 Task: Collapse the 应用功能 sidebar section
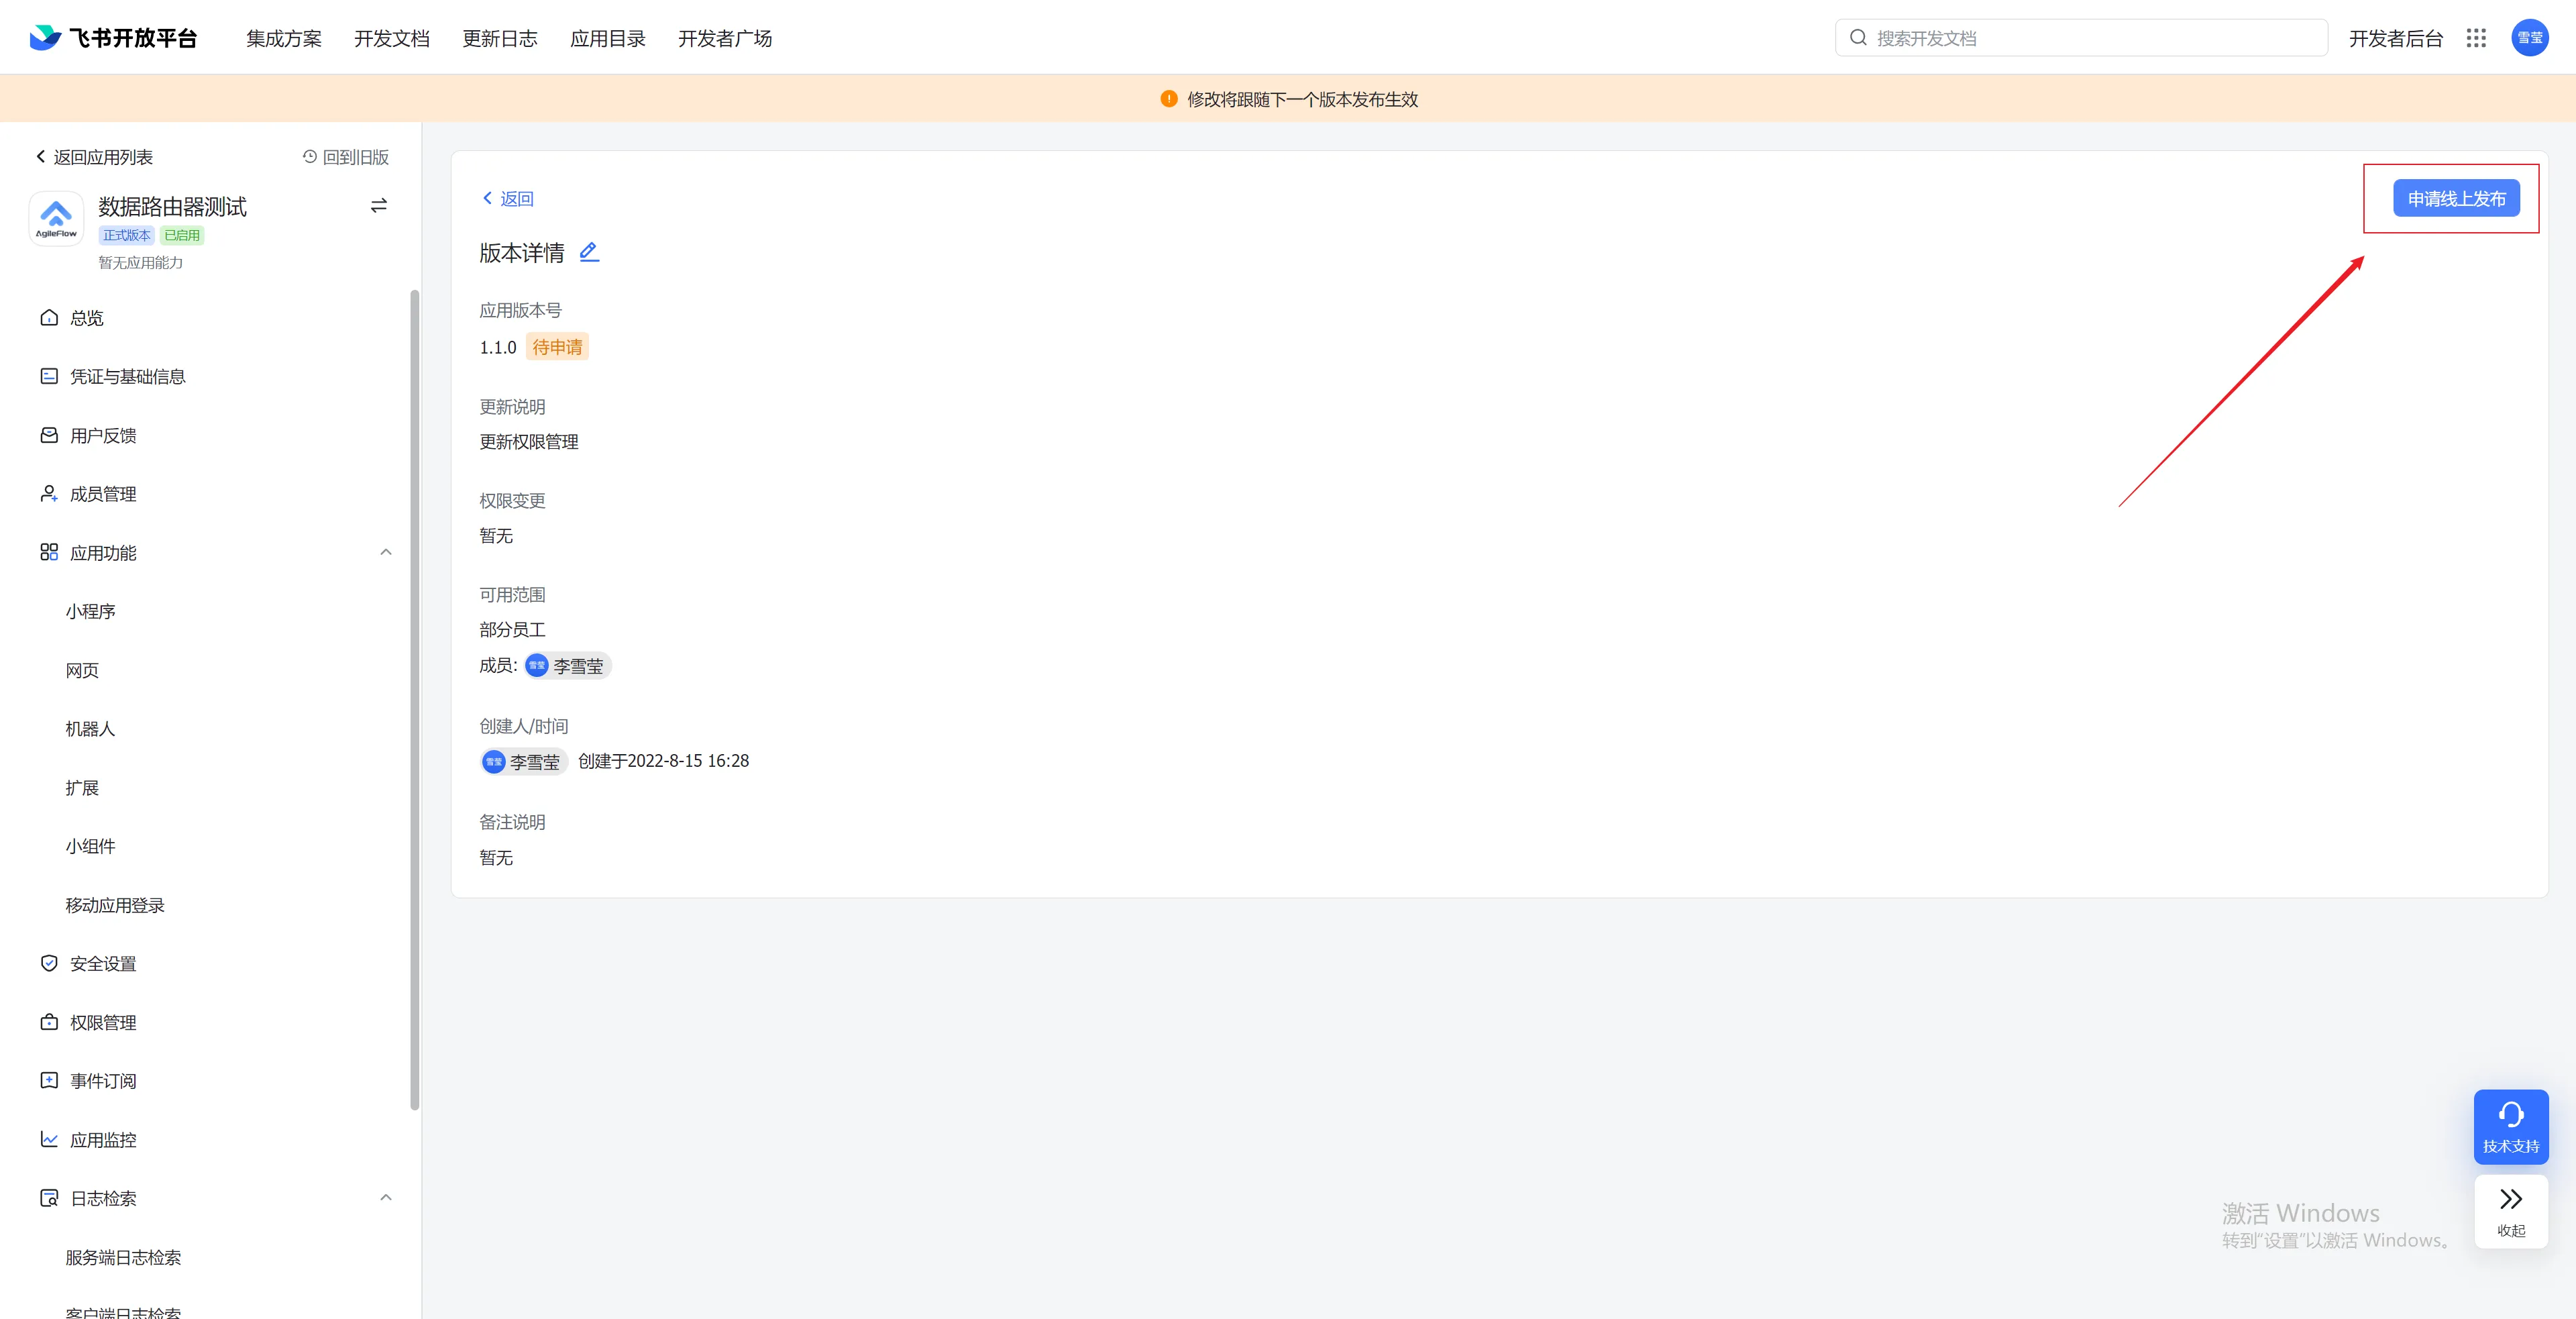(386, 552)
